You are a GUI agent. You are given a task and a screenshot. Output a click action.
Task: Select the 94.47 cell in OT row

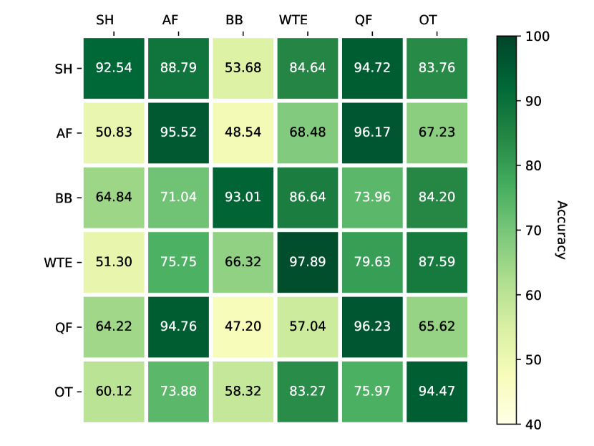click(437, 392)
